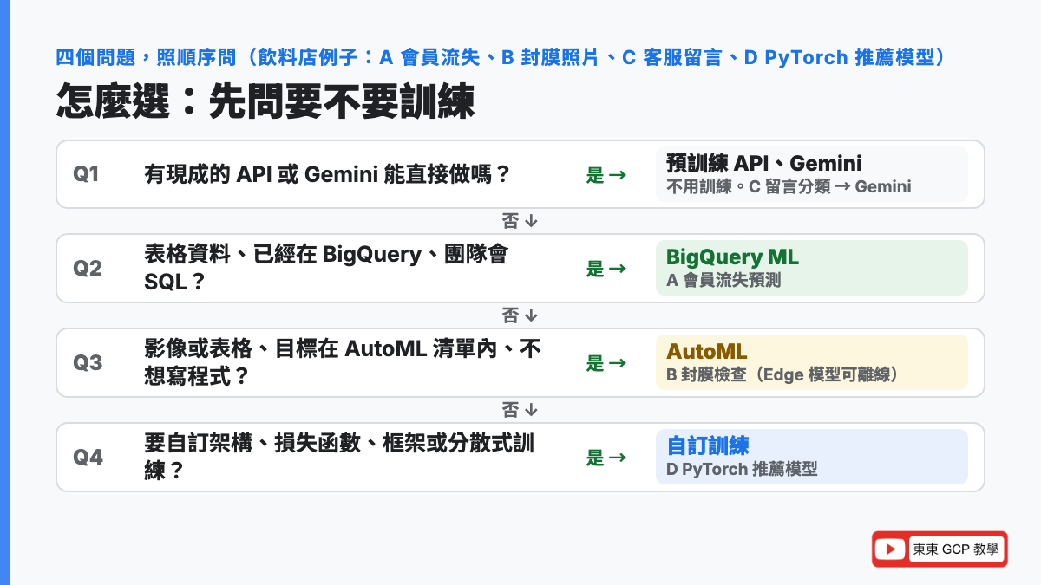Viewport: 1041px width, 585px height.
Task: Click the 否 ↓ marker between Q3 and Q4
Action: click(x=520, y=409)
